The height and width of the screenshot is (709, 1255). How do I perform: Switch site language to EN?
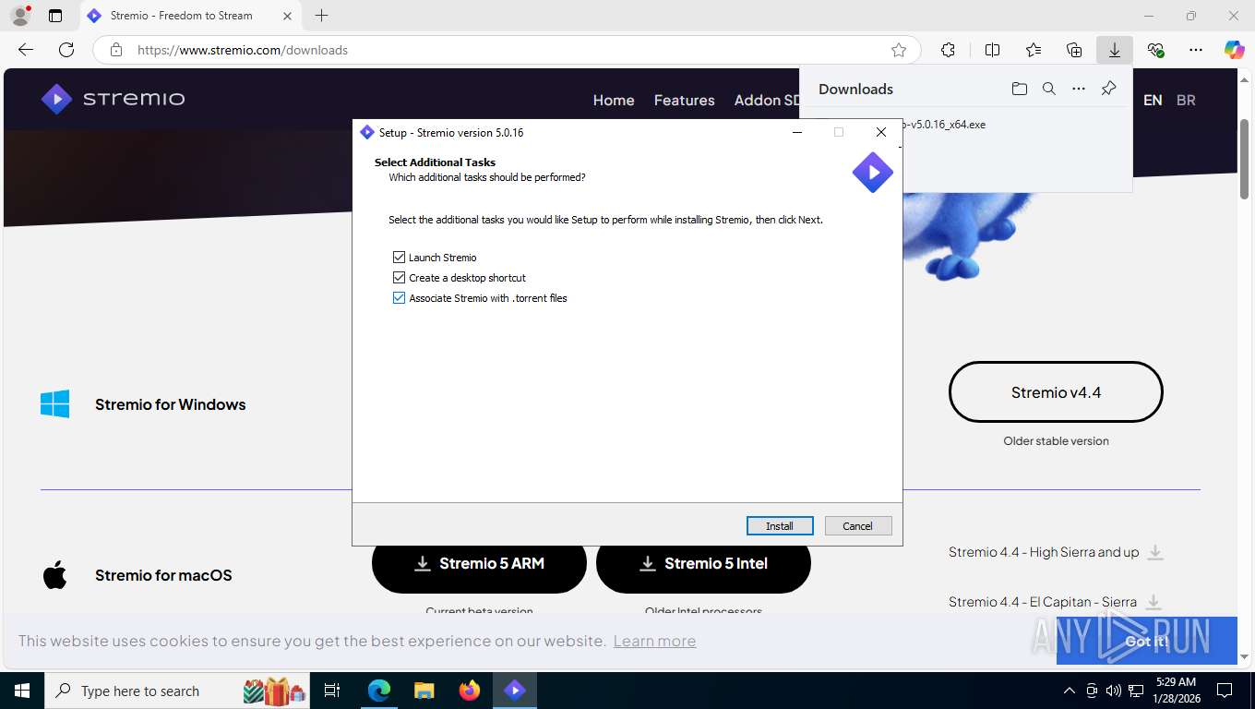(1153, 100)
